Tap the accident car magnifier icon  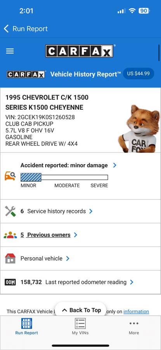[x=10, y=176]
